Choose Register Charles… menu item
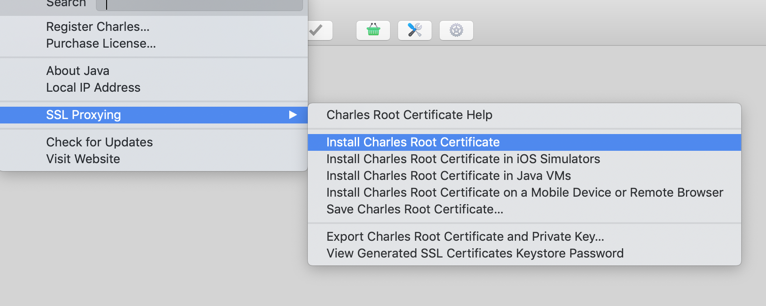The width and height of the screenshot is (766, 306). coord(154,27)
